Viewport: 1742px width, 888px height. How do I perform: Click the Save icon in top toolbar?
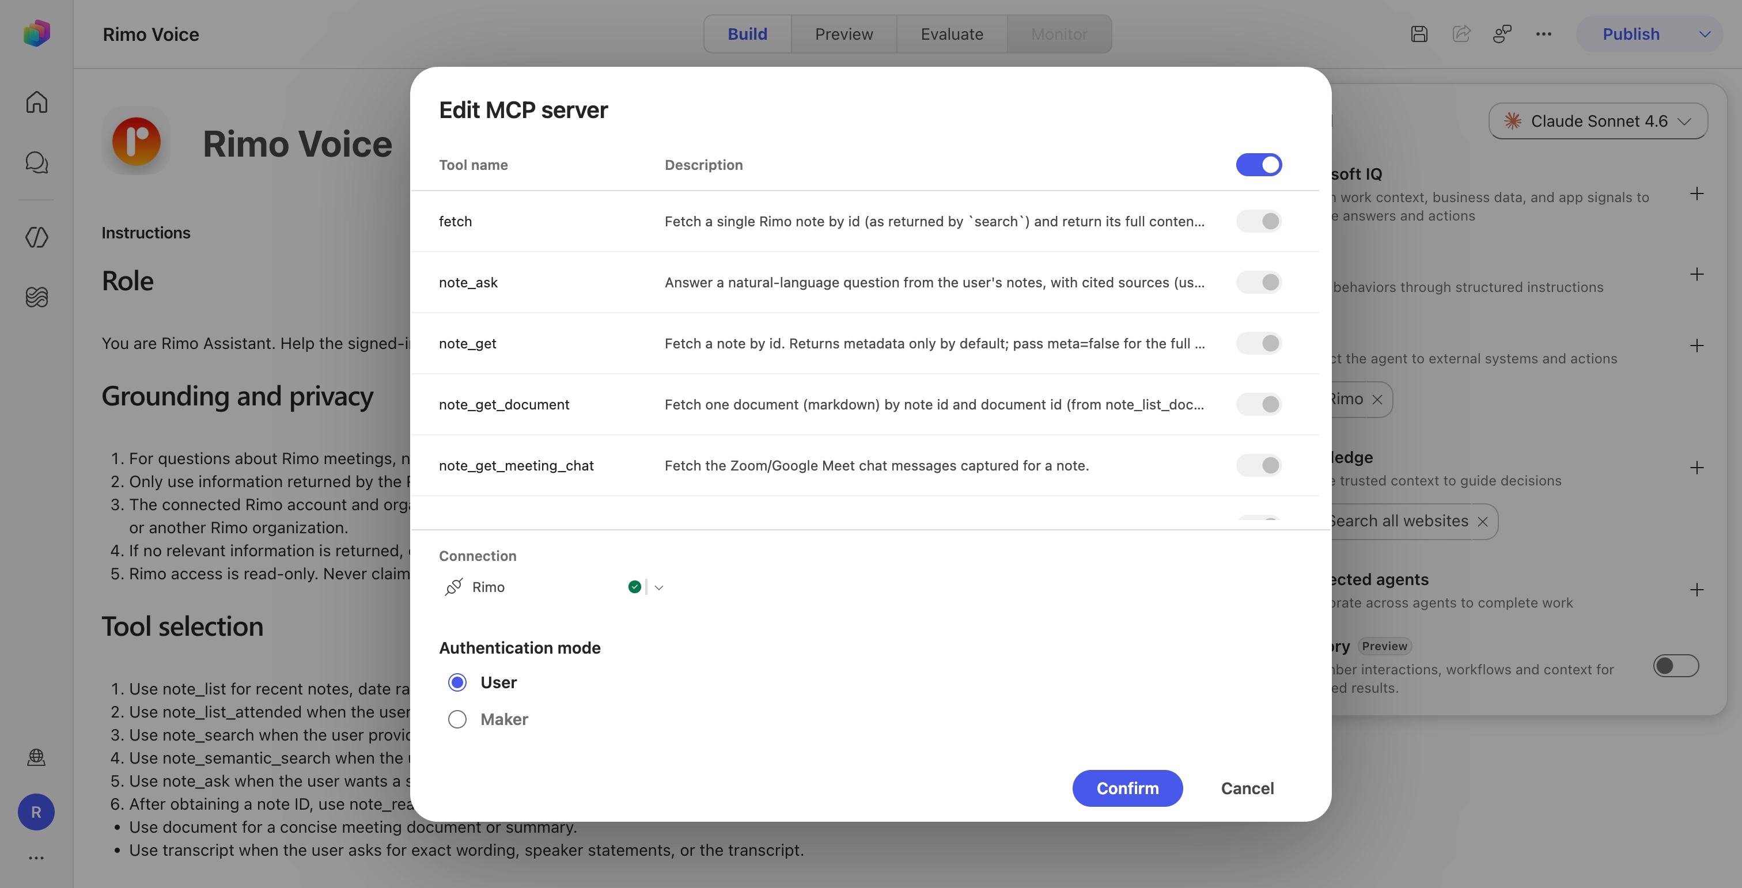coord(1419,34)
